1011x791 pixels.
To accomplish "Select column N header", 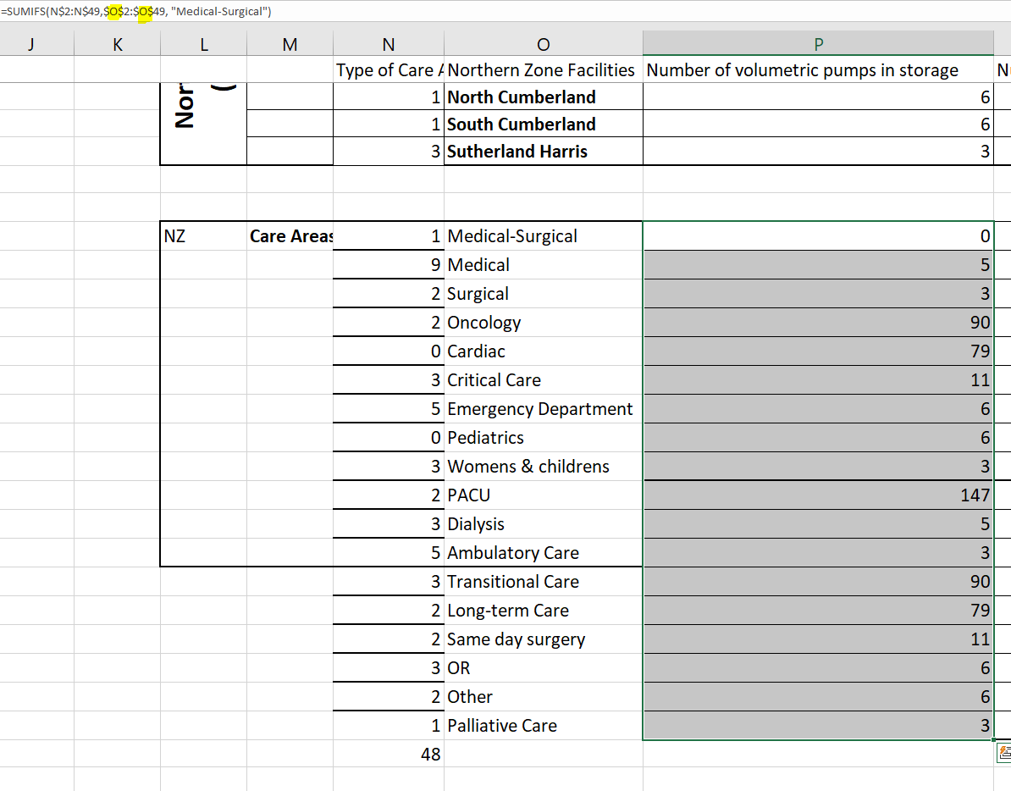I will [x=388, y=44].
